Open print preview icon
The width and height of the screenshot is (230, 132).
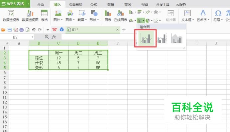(28, 30)
